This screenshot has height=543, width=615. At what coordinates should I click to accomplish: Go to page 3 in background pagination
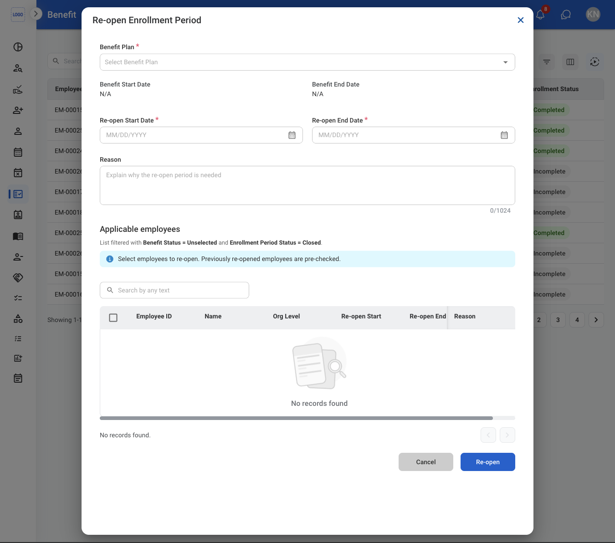pos(558,320)
